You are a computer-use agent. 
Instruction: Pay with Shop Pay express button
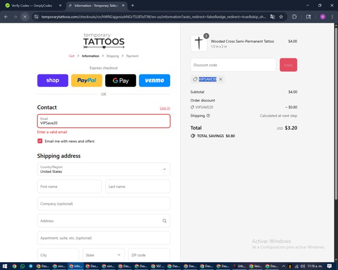pyautogui.click(x=53, y=81)
